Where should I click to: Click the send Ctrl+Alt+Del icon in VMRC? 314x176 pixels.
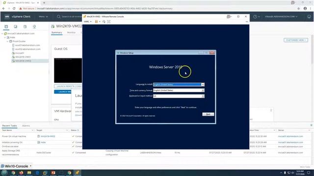point(104,22)
